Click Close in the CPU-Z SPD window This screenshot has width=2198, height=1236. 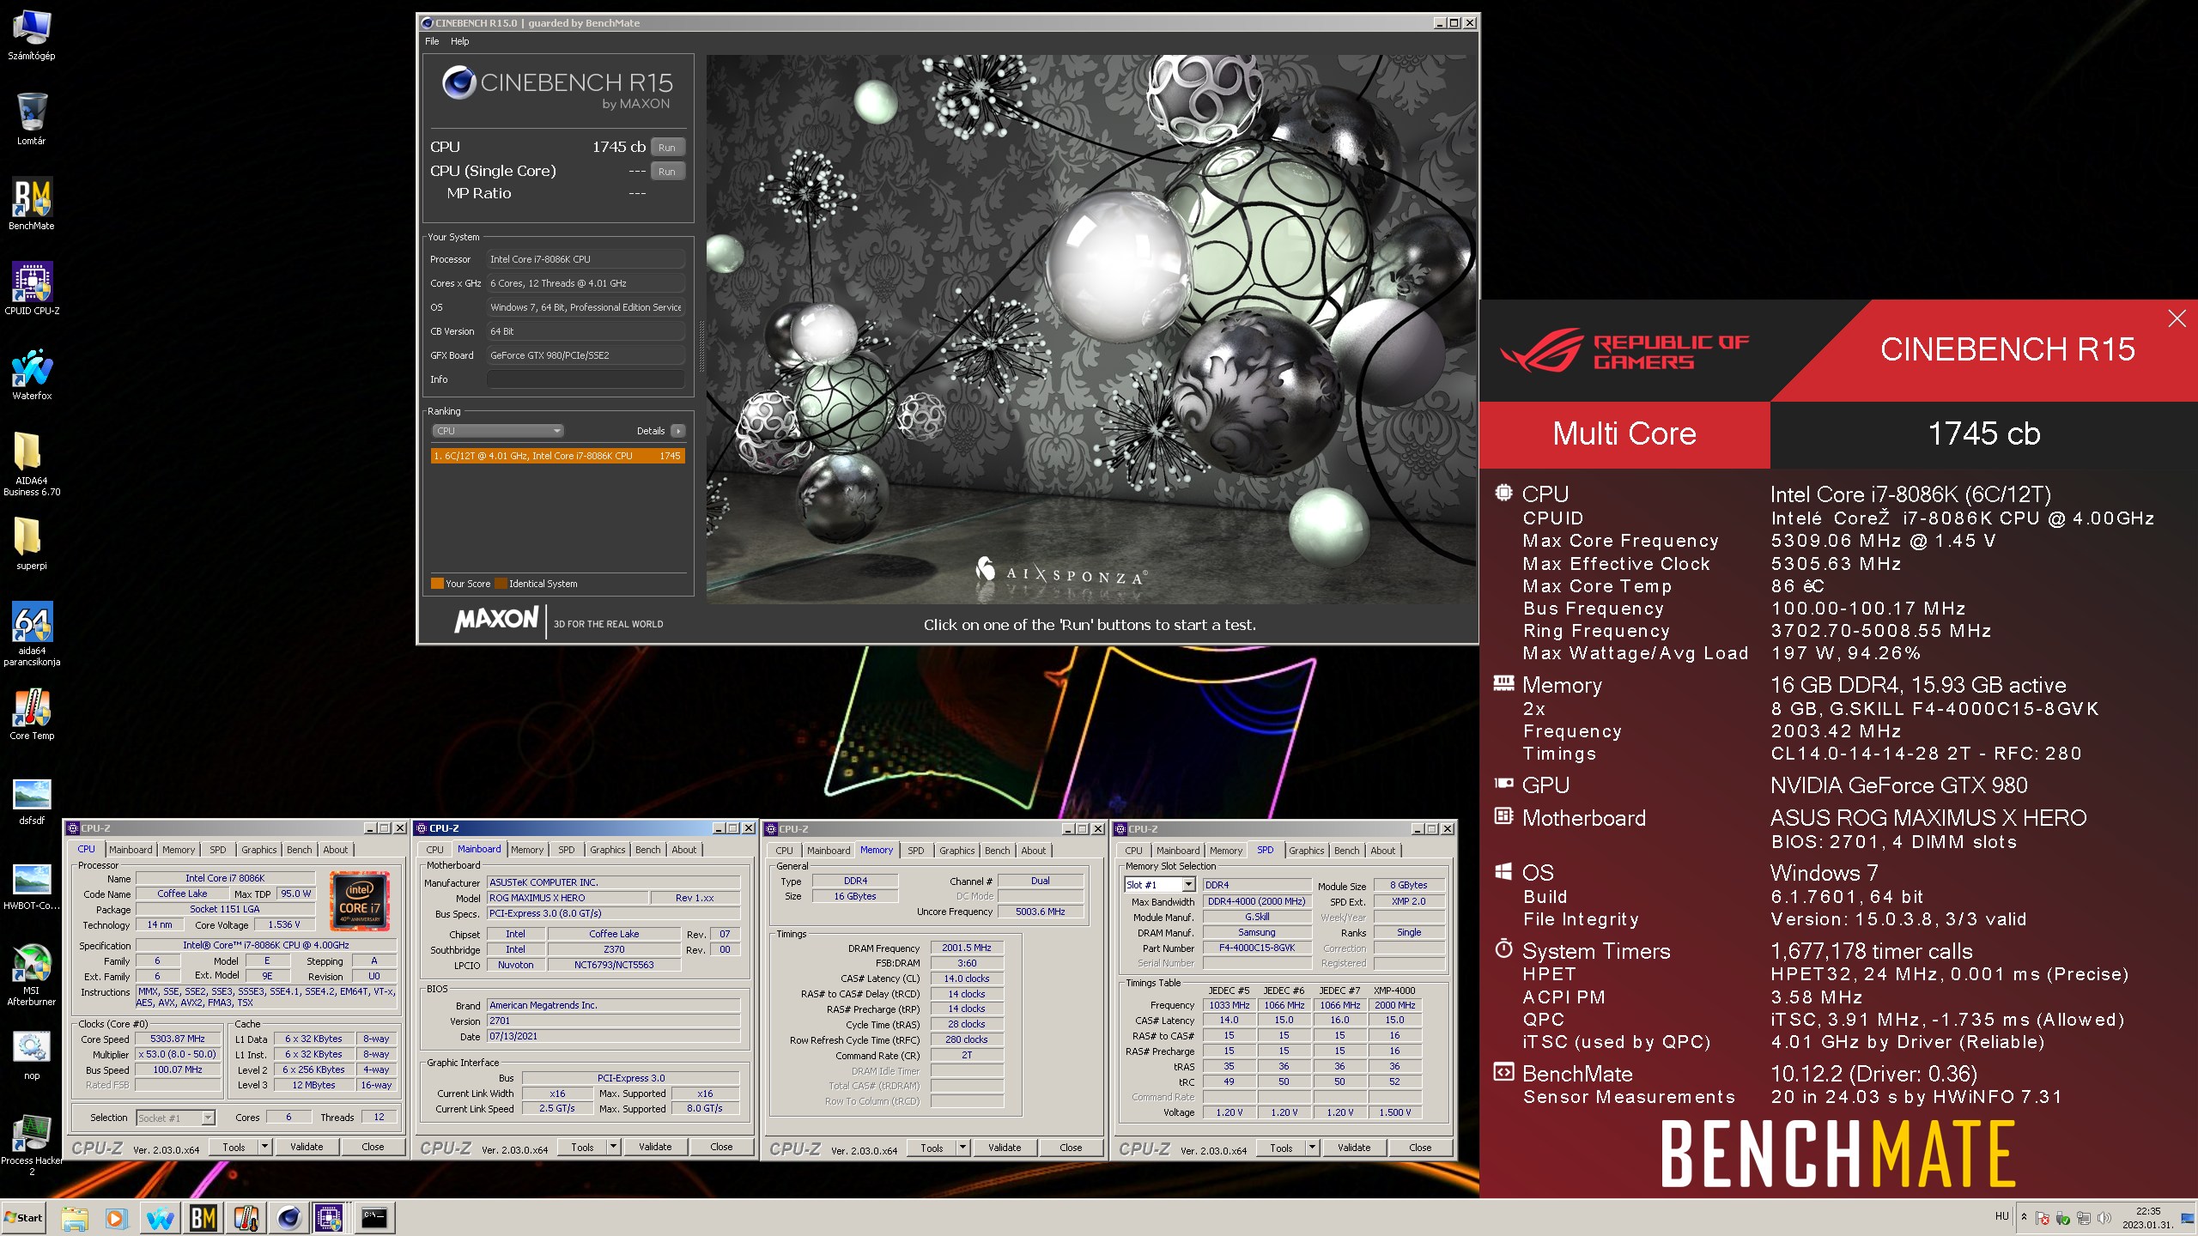[1420, 1148]
